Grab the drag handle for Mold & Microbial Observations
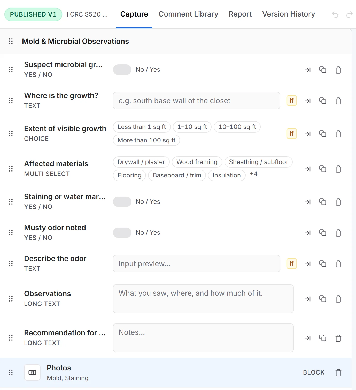356x390 pixels. [11, 41]
